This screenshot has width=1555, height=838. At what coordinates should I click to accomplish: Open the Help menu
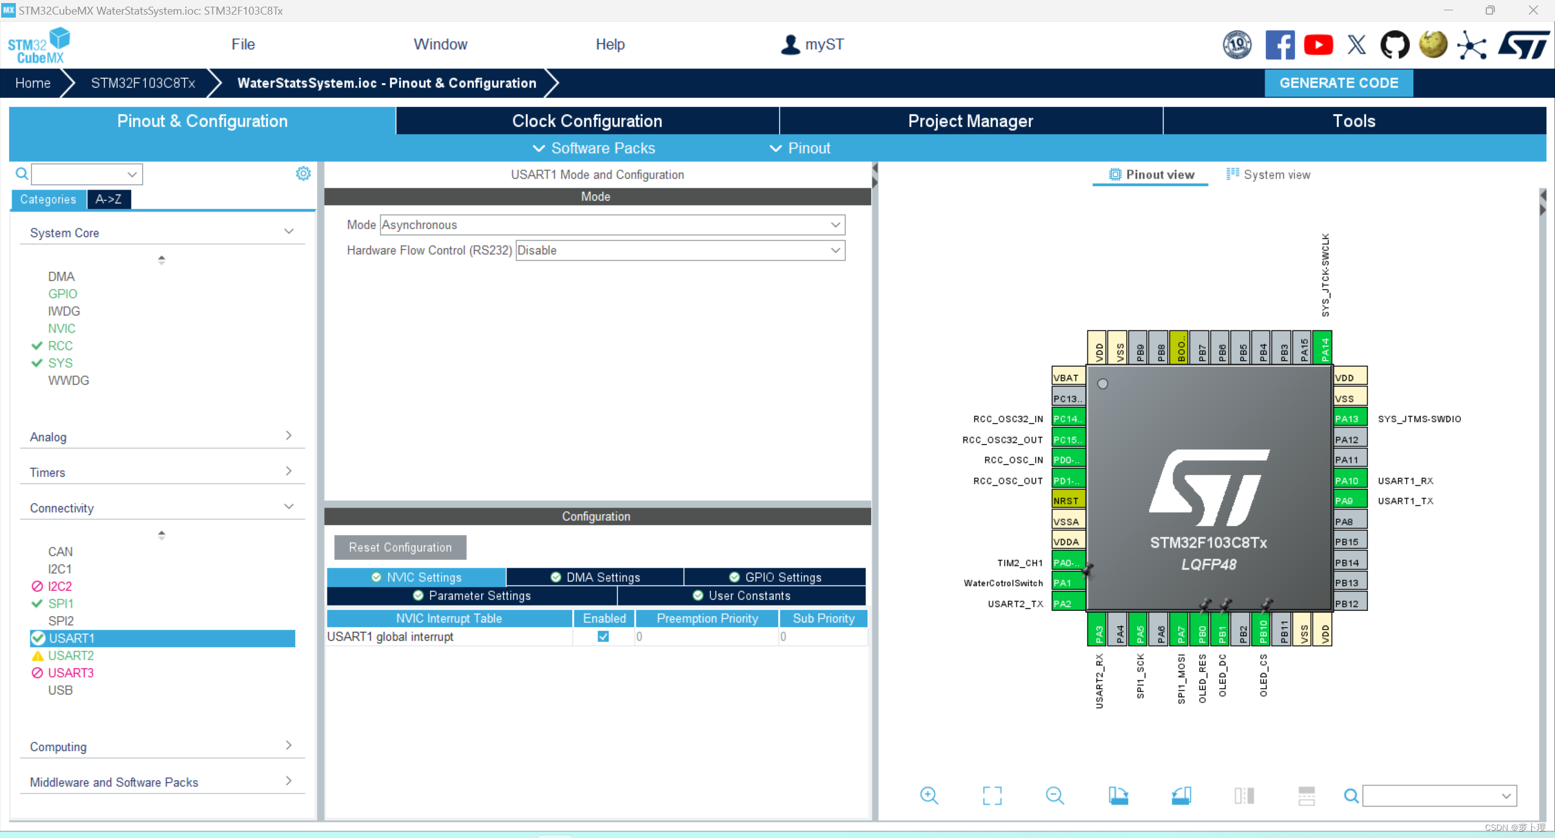pyautogui.click(x=610, y=44)
